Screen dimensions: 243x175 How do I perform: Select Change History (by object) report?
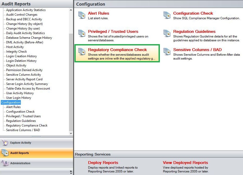click(x=24, y=24)
